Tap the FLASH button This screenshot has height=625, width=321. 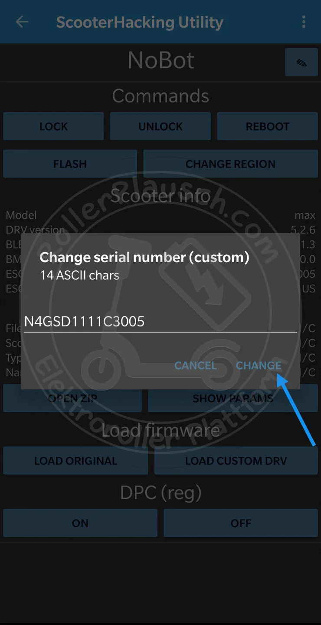[x=70, y=164]
